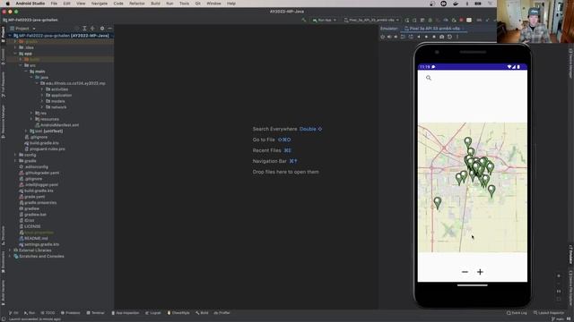Click the emulator volume up icon
This screenshot has height=322, width=574.
point(389,37)
